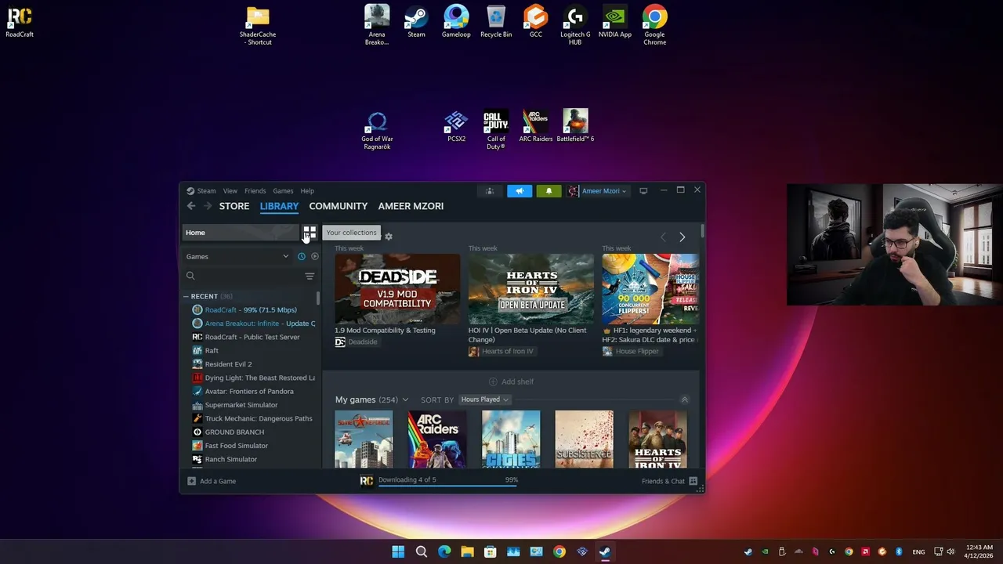The image size is (1003, 564).
Task: Open the Logitech G HUB desktop icon
Action: pos(575,25)
